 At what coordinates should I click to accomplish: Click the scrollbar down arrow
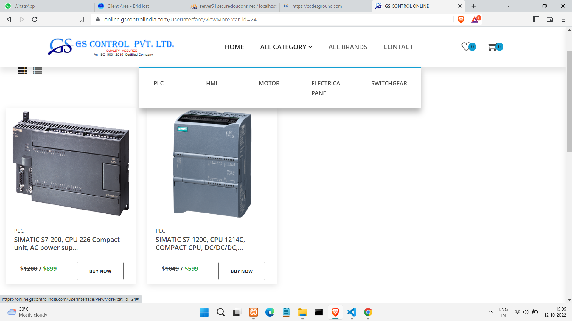click(569, 300)
